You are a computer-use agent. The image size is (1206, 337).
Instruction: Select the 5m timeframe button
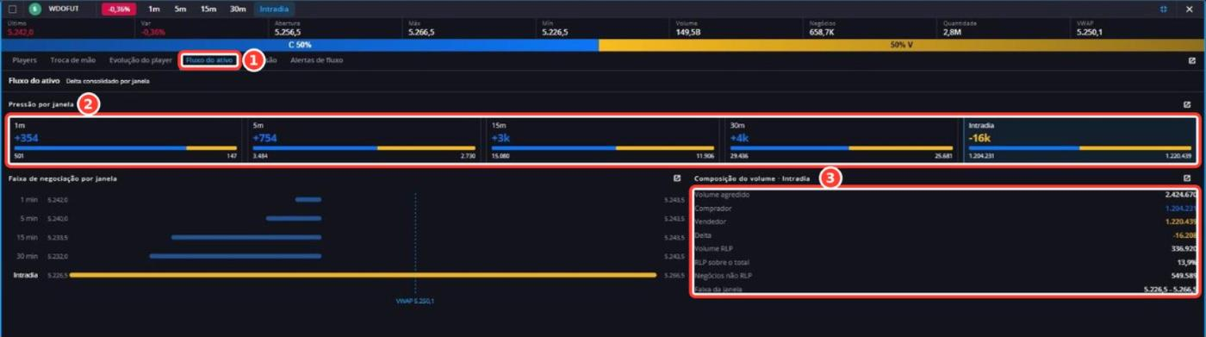point(180,9)
